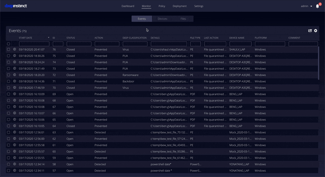Click the Status filter field
The height and width of the screenshot is (177, 325).
(x=79, y=44)
